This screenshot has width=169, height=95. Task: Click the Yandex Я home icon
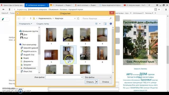tap(10, 9)
